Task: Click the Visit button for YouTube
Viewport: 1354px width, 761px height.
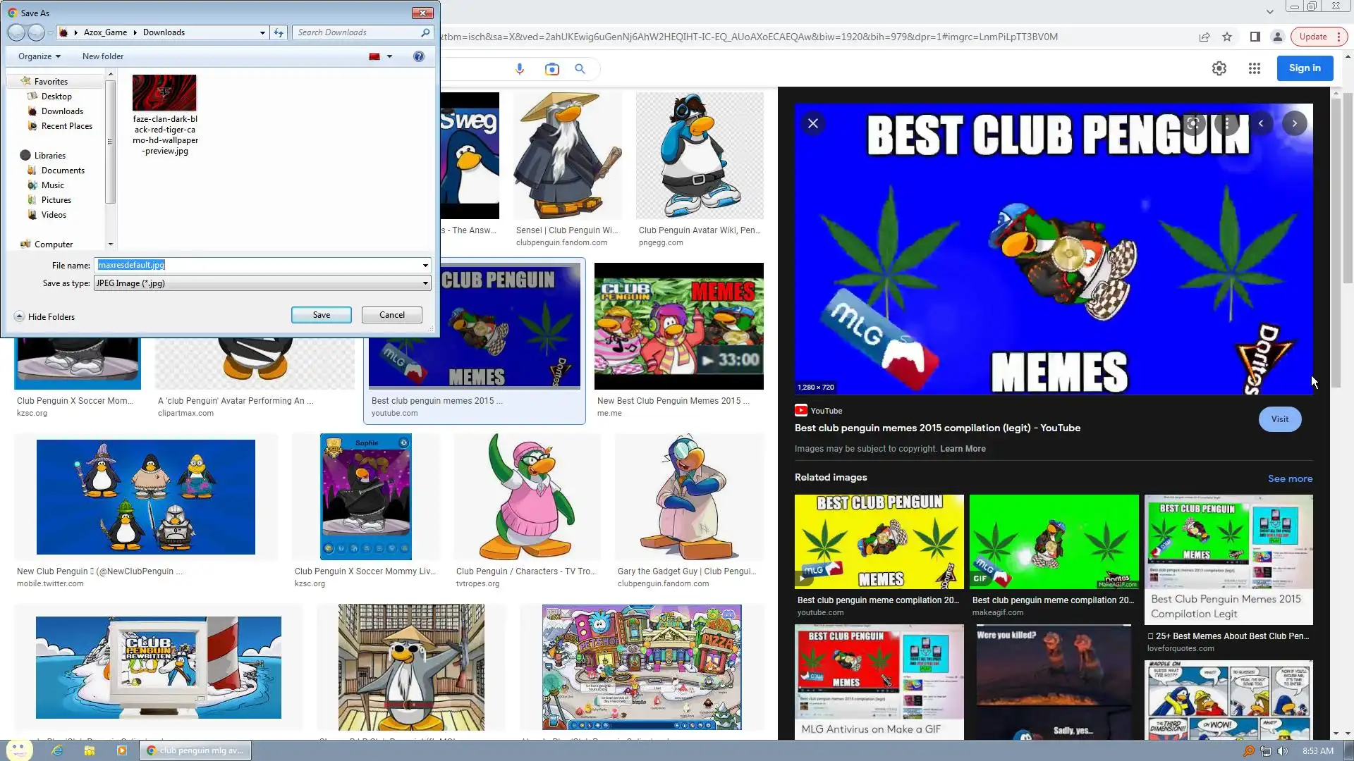Action: click(x=1279, y=419)
